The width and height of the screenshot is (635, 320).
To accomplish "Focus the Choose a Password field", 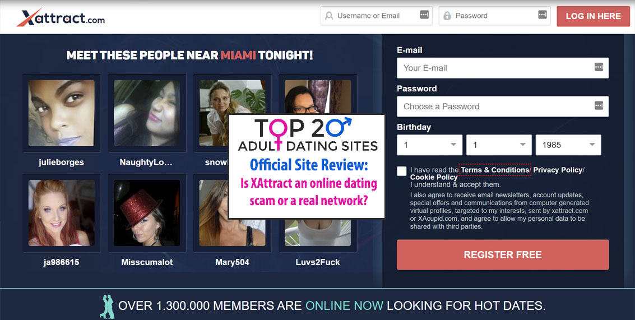I will (x=503, y=106).
